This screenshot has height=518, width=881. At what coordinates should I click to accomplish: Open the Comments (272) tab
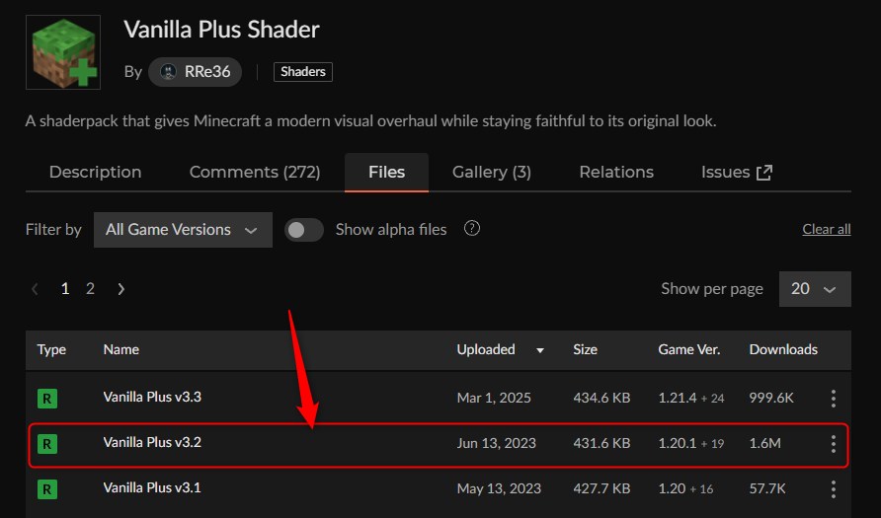coord(255,172)
